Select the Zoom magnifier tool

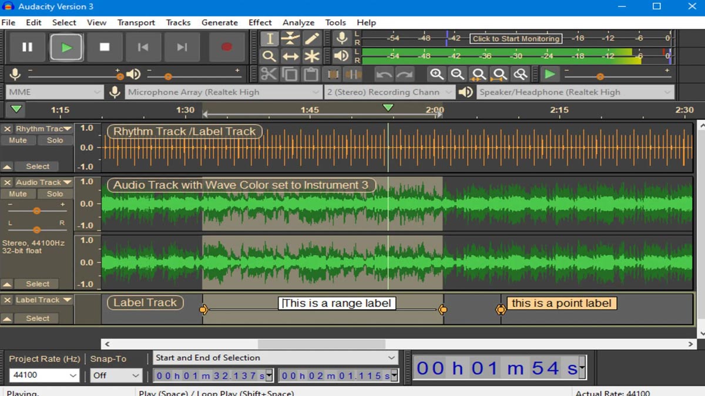point(269,56)
